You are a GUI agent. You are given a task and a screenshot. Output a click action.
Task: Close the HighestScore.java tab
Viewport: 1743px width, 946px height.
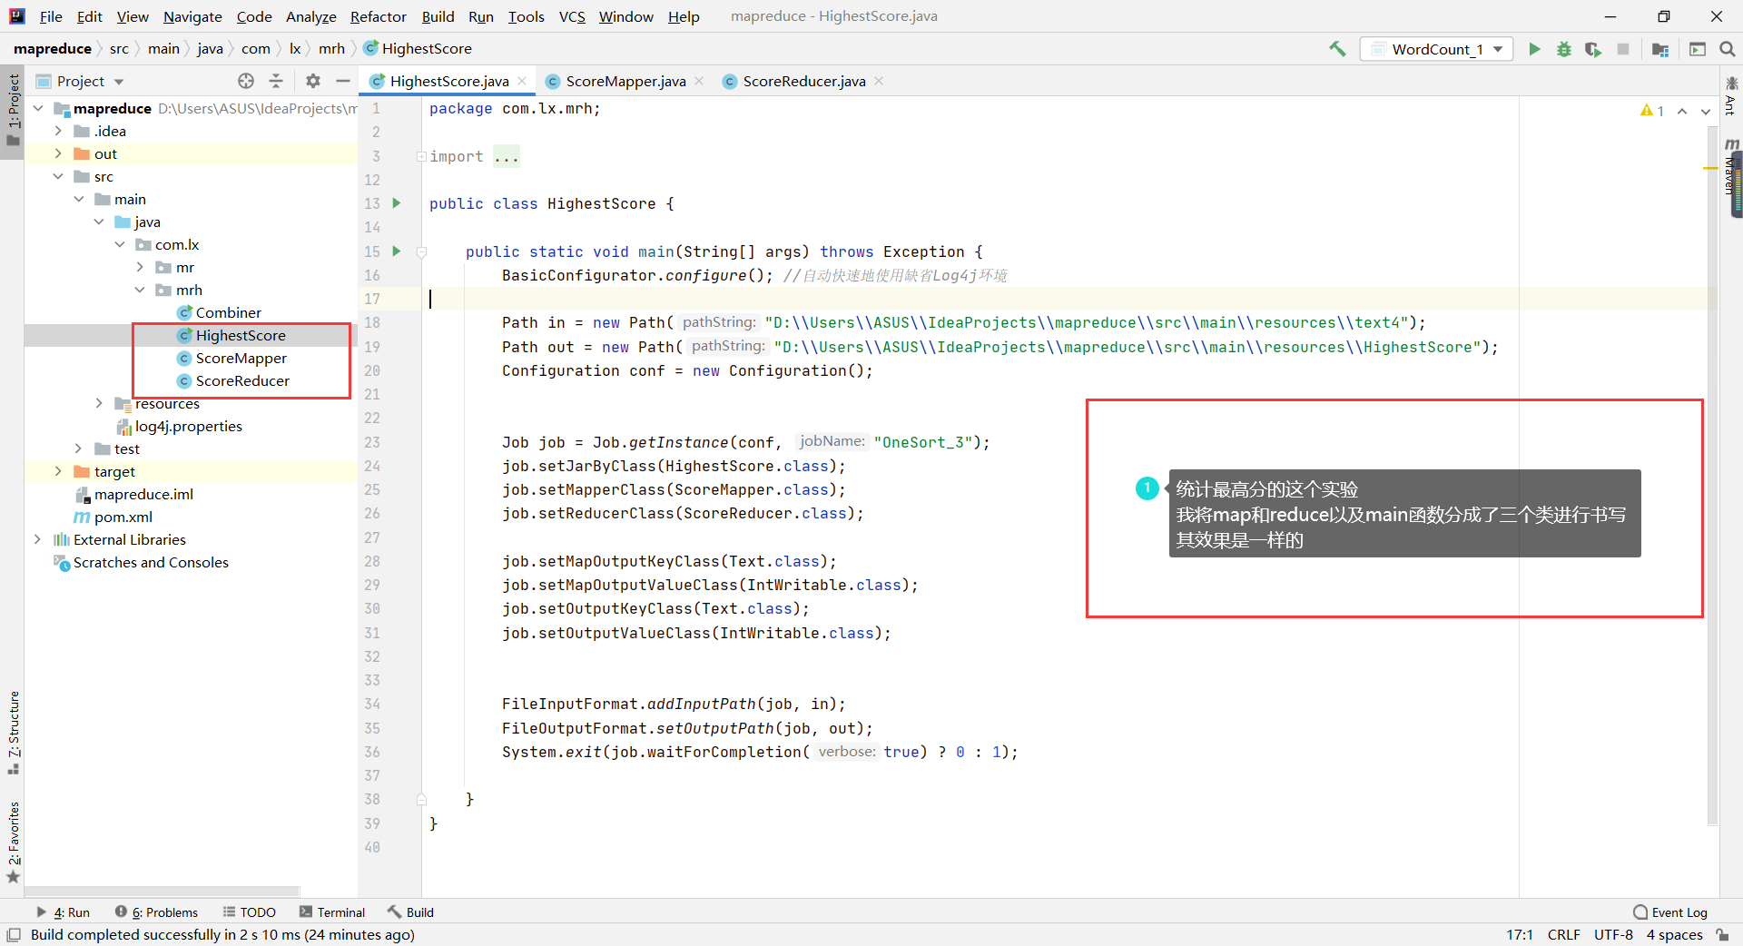click(523, 81)
